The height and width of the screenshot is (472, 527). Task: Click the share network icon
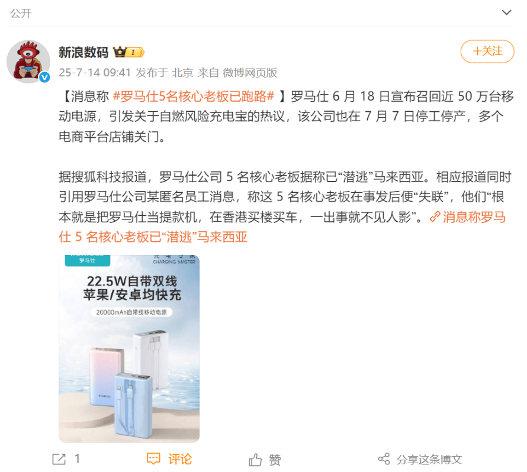(384, 458)
